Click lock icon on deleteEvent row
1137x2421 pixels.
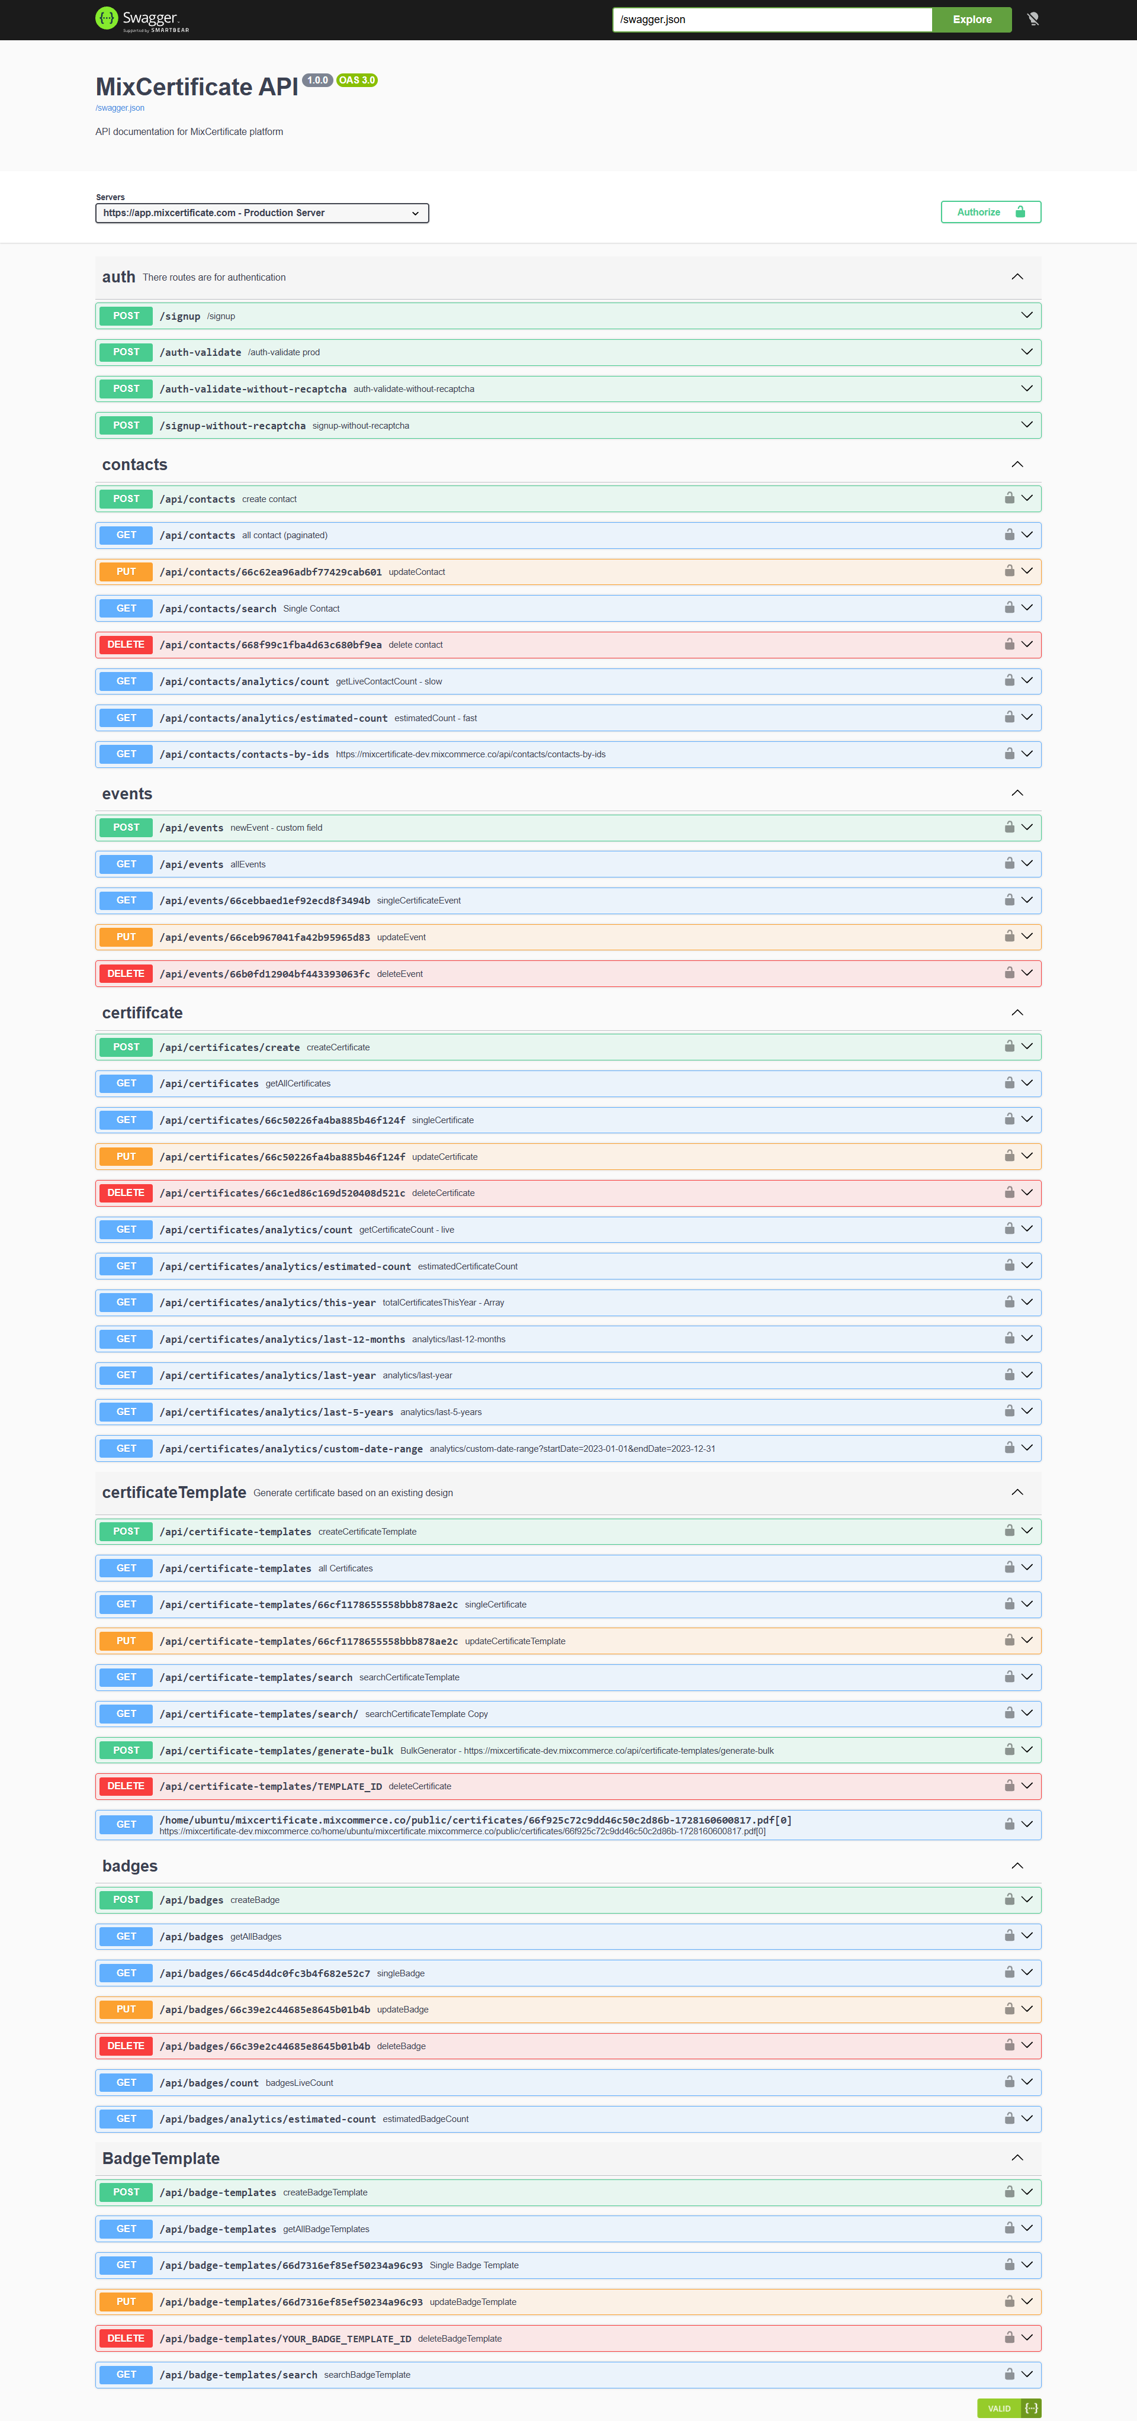[1009, 973]
